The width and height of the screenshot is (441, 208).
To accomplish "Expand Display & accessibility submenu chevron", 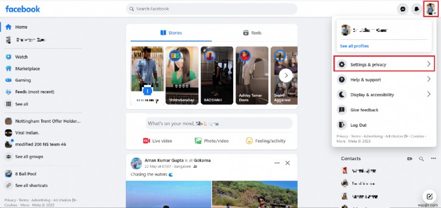I will tap(429, 94).
